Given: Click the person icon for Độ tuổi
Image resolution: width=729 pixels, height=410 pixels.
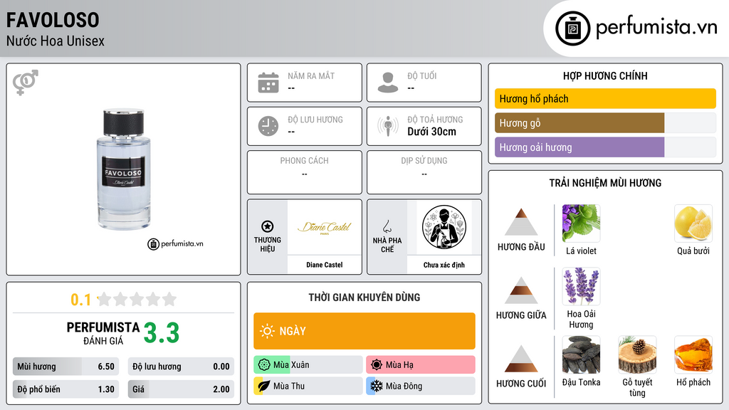Looking at the screenshot, I should (388, 83).
